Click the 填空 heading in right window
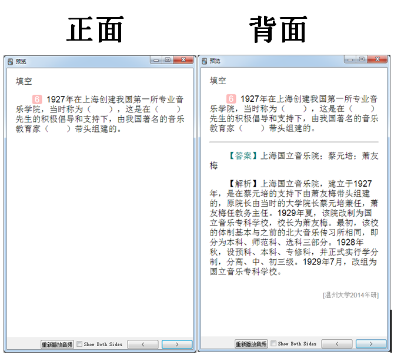394x358 pixels. (218, 81)
